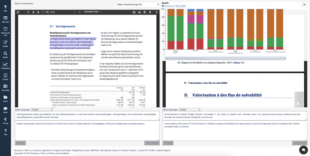Click the Back to comparison link
310x156 pixels.
(x=24, y=3)
